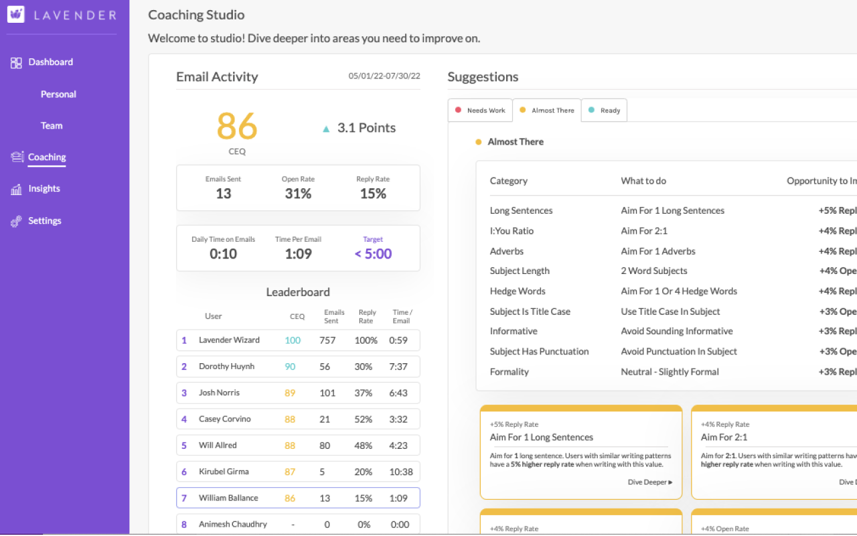
Task: Switch to the Needs Work tab
Action: [x=480, y=110]
